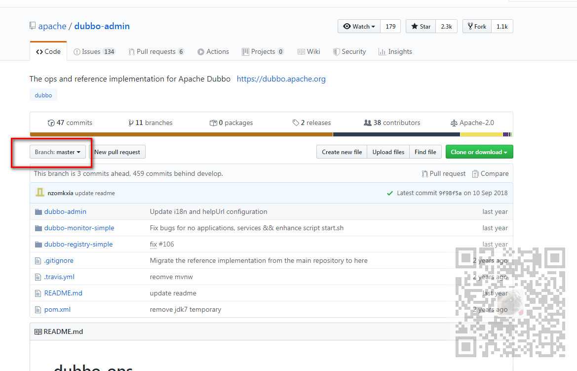577x371 pixels.
Task: Click the Create new file button
Action: (342, 152)
